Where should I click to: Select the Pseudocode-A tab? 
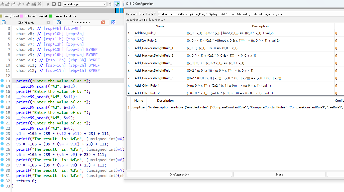click(81, 22)
